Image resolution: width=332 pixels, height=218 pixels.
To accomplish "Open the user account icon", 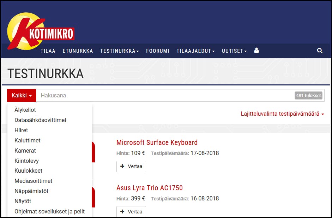I will (256, 51).
